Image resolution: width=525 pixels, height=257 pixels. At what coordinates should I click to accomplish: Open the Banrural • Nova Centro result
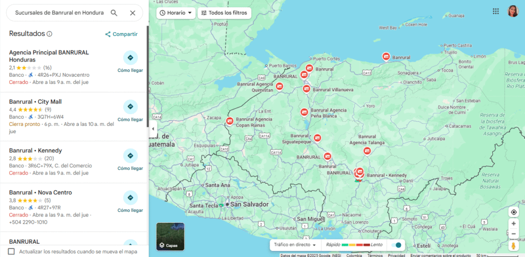pyautogui.click(x=40, y=192)
